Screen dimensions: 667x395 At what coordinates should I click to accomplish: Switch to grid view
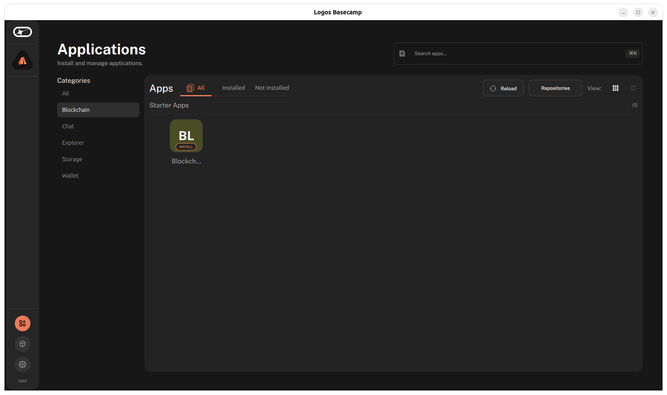pos(616,88)
